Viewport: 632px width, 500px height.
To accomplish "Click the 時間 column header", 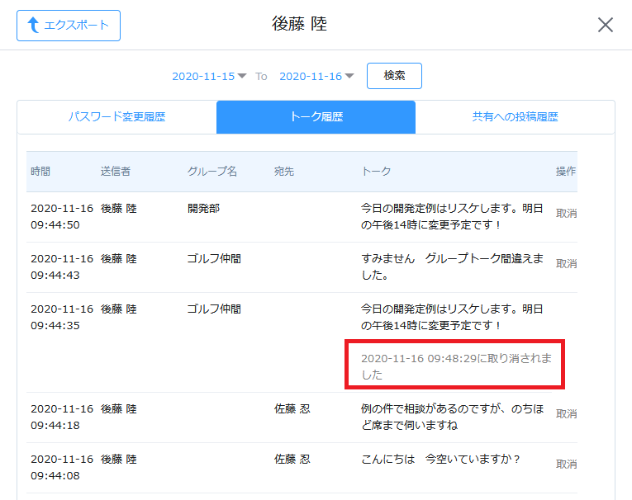I will (x=40, y=172).
